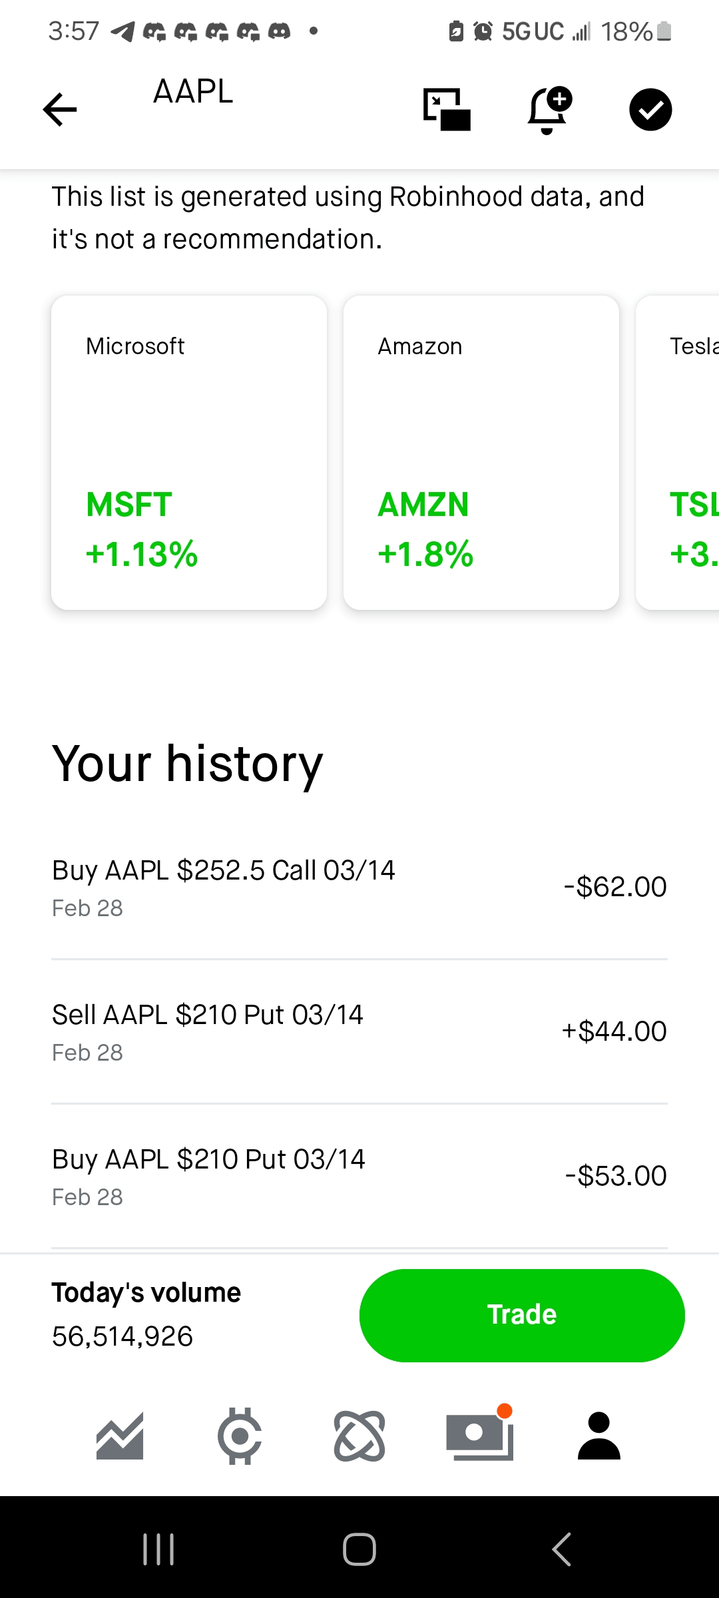Open the crypto tab in bottom bar
The height and width of the screenshot is (1598, 719).
[240, 1436]
